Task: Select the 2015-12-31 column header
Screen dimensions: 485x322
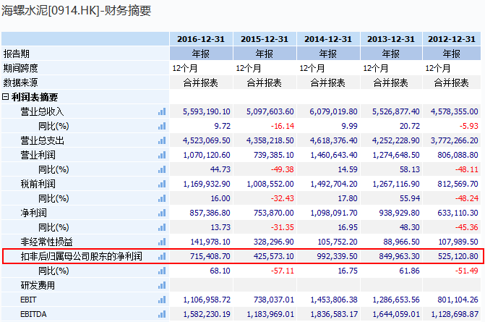Action: click(265, 39)
